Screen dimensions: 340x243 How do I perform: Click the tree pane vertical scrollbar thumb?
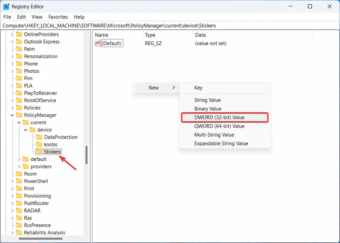pyautogui.click(x=87, y=155)
